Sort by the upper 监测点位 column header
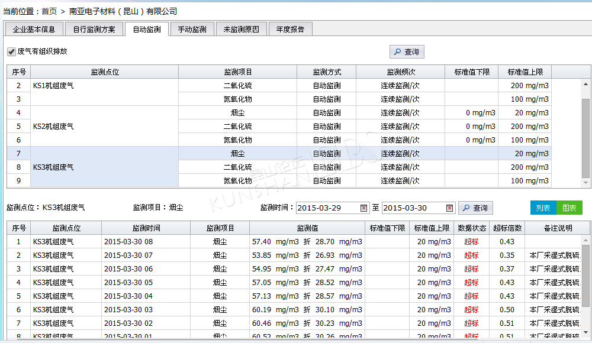Screen dimensions: 592x343 [105, 72]
